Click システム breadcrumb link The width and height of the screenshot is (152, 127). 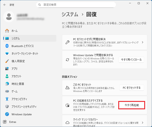[x=70, y=14]
